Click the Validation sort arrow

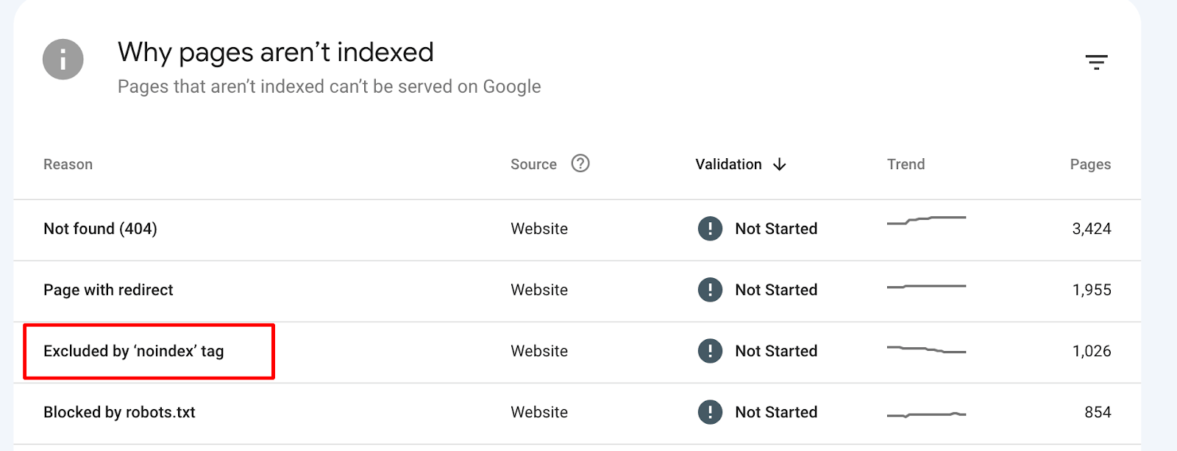780,165
